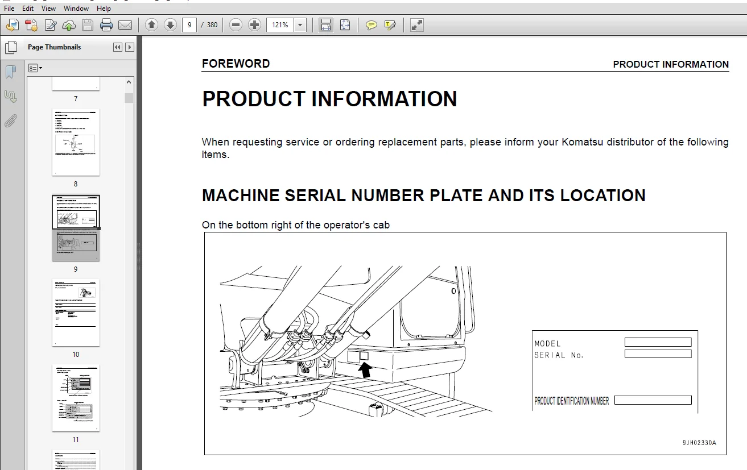This screenshot has width=747, height=470.
Task: Click the page number field showing 9
Action: [189, 25]
